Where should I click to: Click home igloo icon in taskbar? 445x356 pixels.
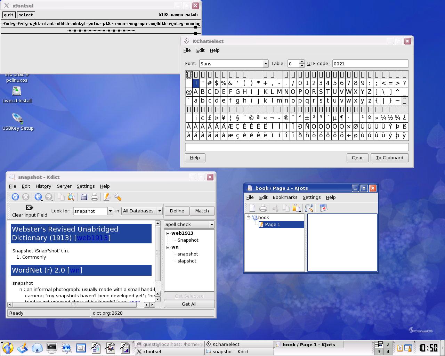37,348
